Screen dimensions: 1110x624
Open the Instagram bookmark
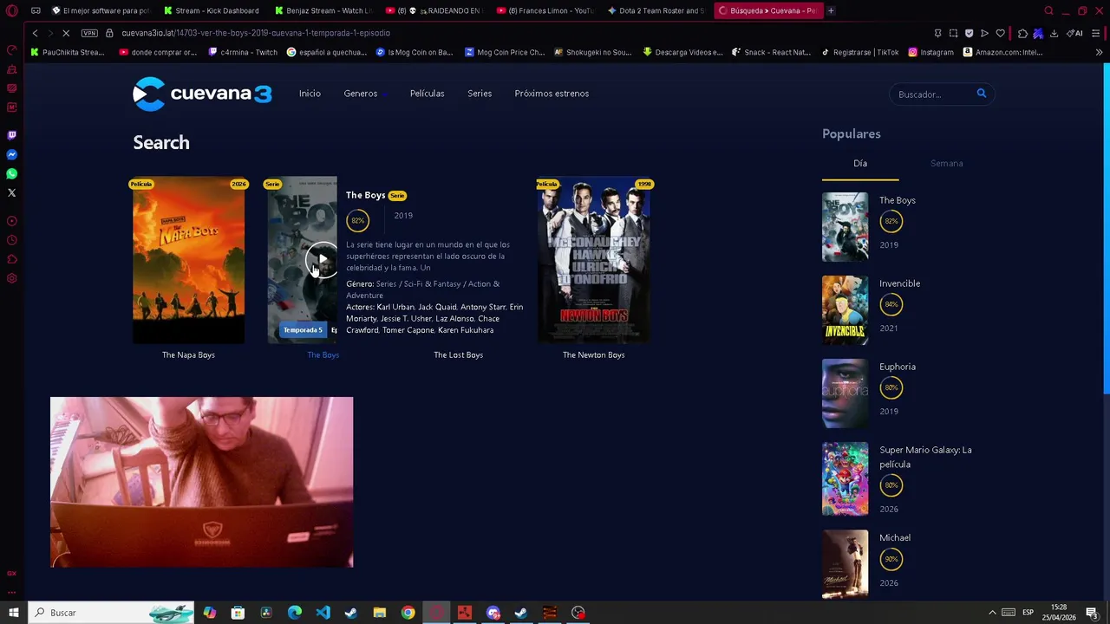click(930, 52)
